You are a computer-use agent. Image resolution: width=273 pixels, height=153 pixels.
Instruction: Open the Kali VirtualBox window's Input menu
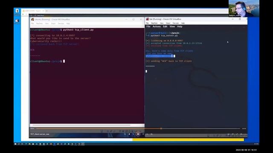168,23
